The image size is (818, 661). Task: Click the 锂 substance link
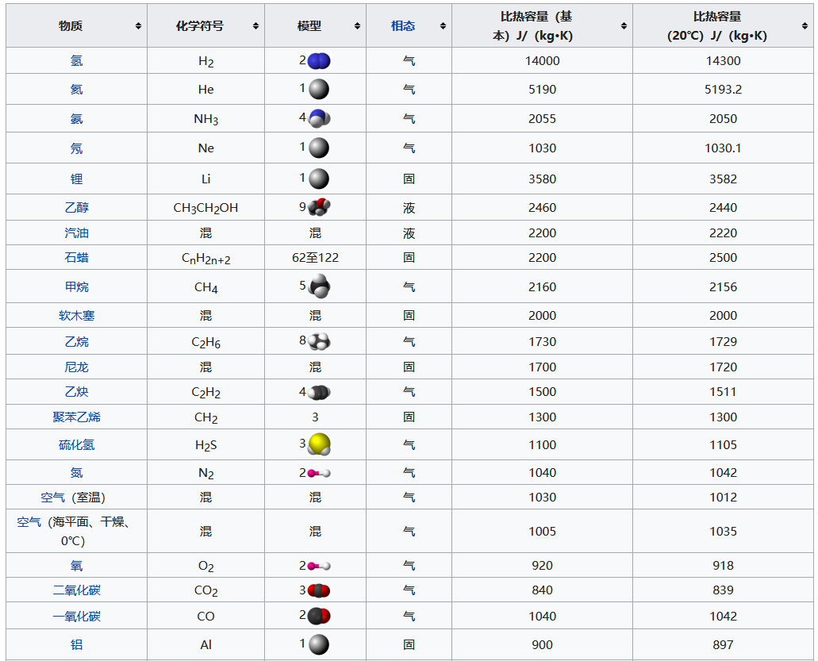(77, 179)
